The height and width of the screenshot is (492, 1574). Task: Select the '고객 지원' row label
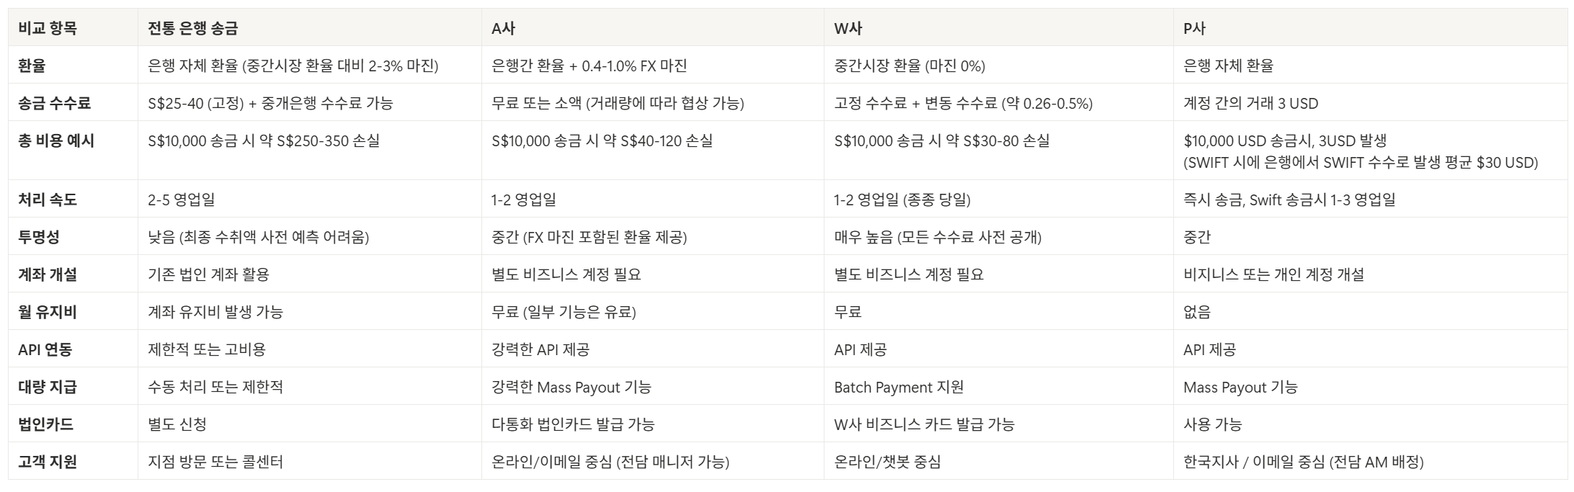point(48,462)
